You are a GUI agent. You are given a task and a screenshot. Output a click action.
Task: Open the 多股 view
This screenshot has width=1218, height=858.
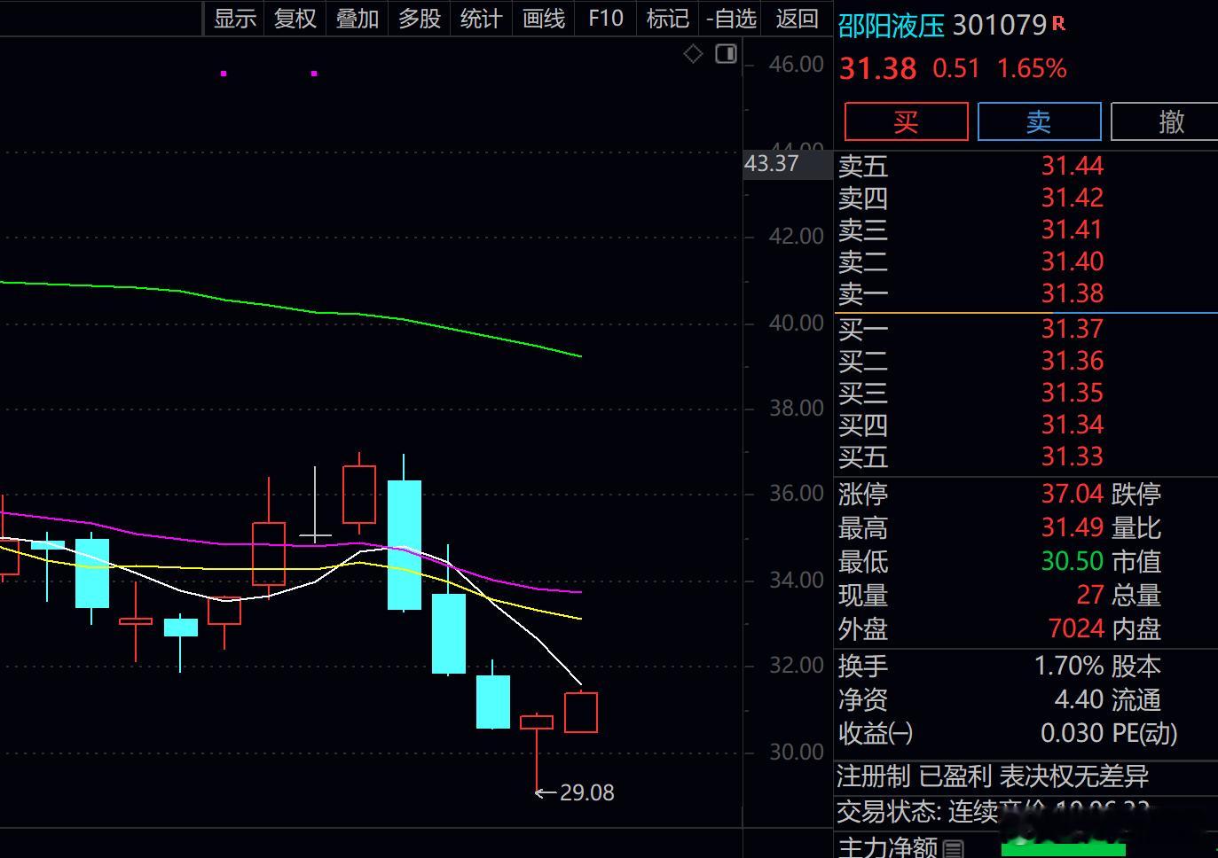click(420, 19)
